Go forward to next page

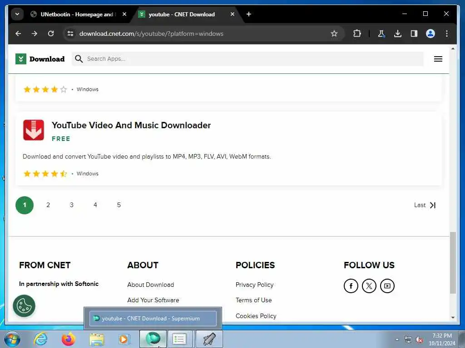point(35,34)
